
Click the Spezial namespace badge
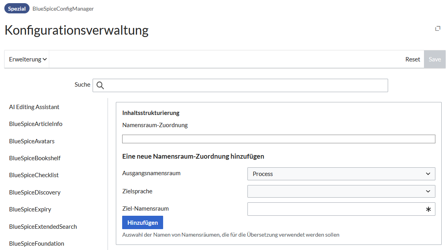point(17,9)
